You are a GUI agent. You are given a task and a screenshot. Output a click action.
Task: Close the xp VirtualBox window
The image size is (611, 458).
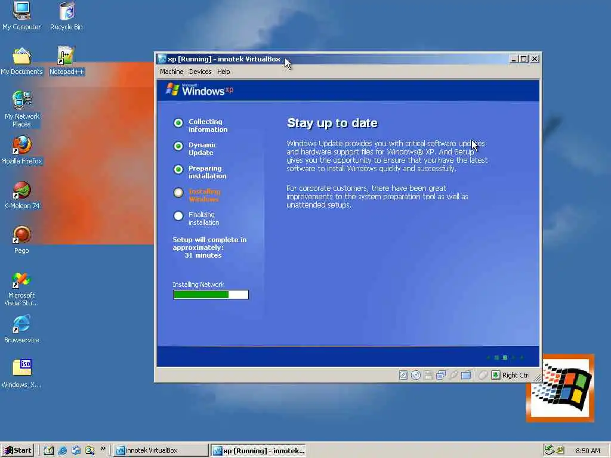(x=535, y=59)
